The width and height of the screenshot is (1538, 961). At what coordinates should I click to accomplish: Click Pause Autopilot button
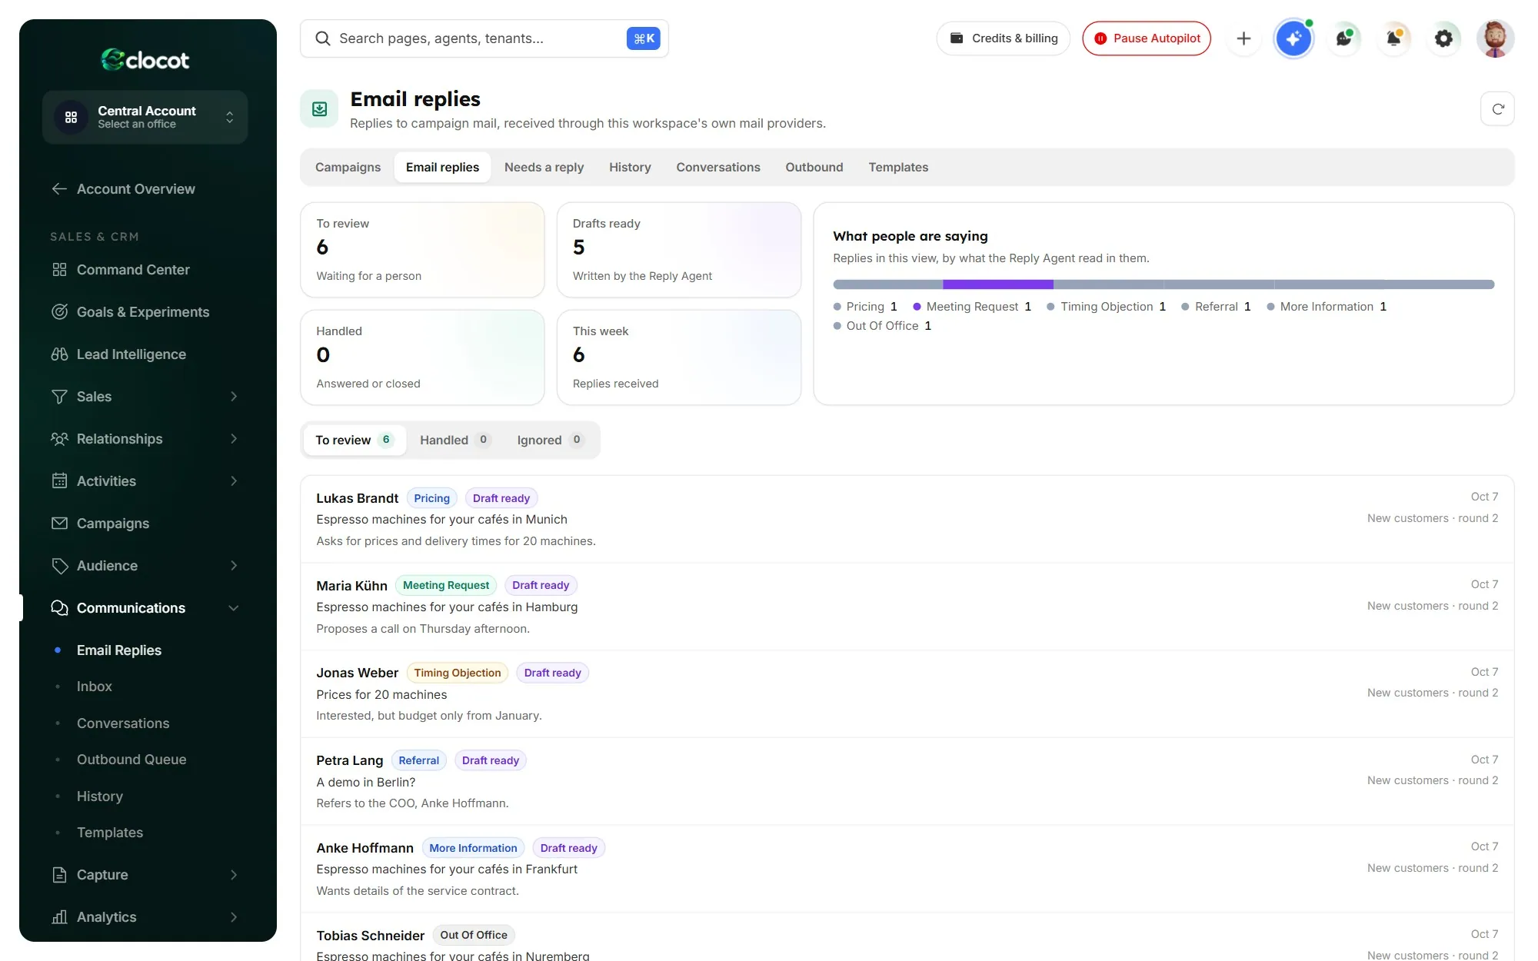click(1147, 38)
